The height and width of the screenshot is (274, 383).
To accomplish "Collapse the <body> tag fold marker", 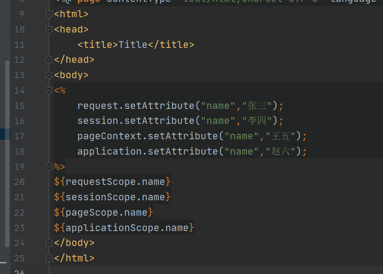I will coord(49,76).
